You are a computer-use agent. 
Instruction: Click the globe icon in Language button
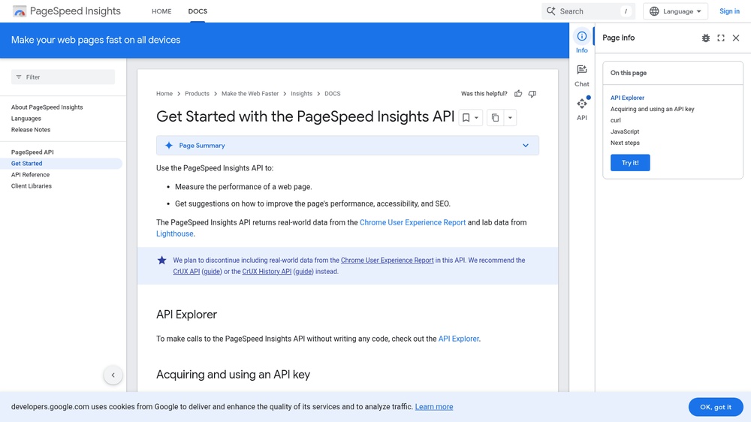point(654,11)
